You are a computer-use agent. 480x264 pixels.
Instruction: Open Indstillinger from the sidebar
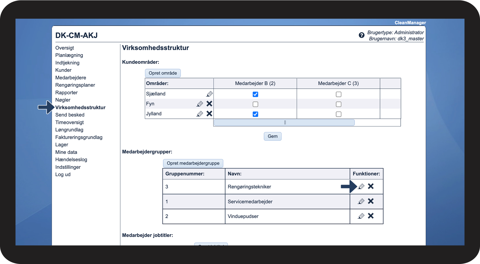[x=68, y=167]
